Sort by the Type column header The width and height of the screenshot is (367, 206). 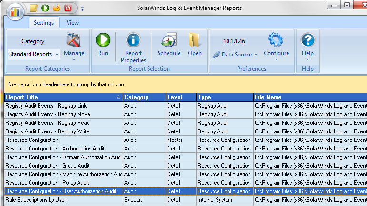coord(225,97)
